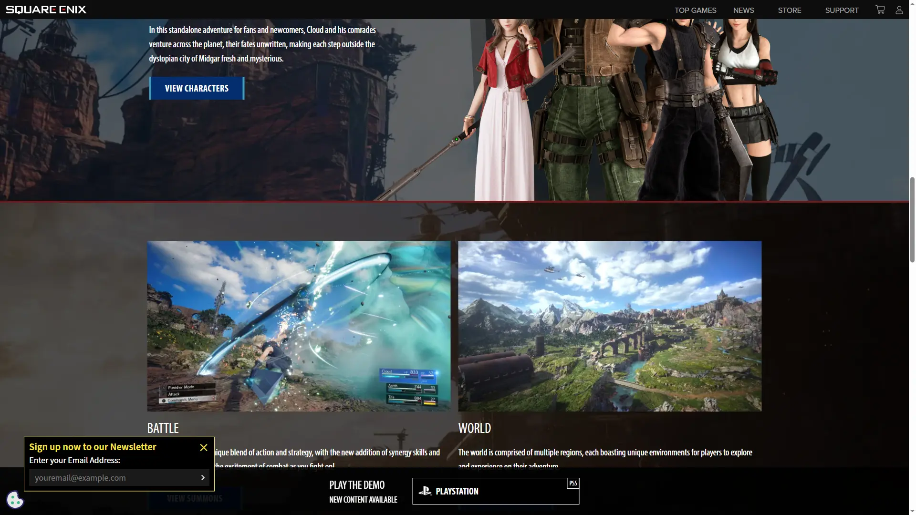Open the Top Games menu
The width and height of the screenshot is (916, 515).
695,10
